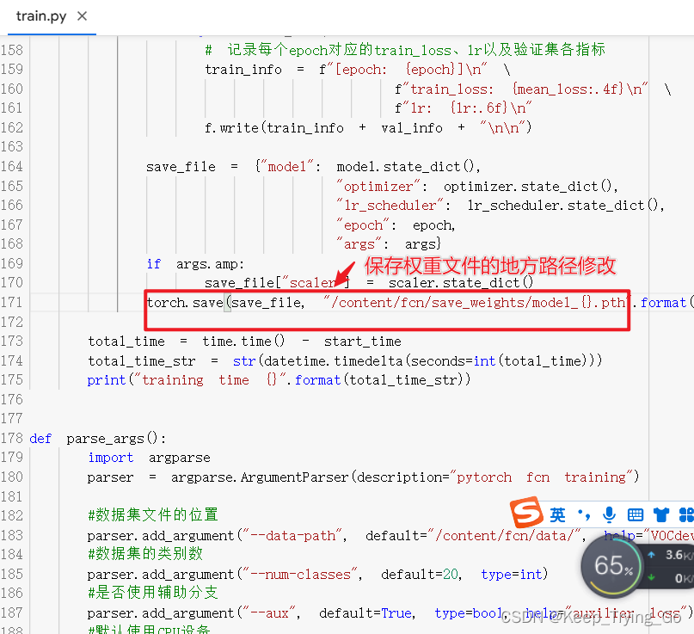Click 'default=True' on line 187

[x=365, y=613]
